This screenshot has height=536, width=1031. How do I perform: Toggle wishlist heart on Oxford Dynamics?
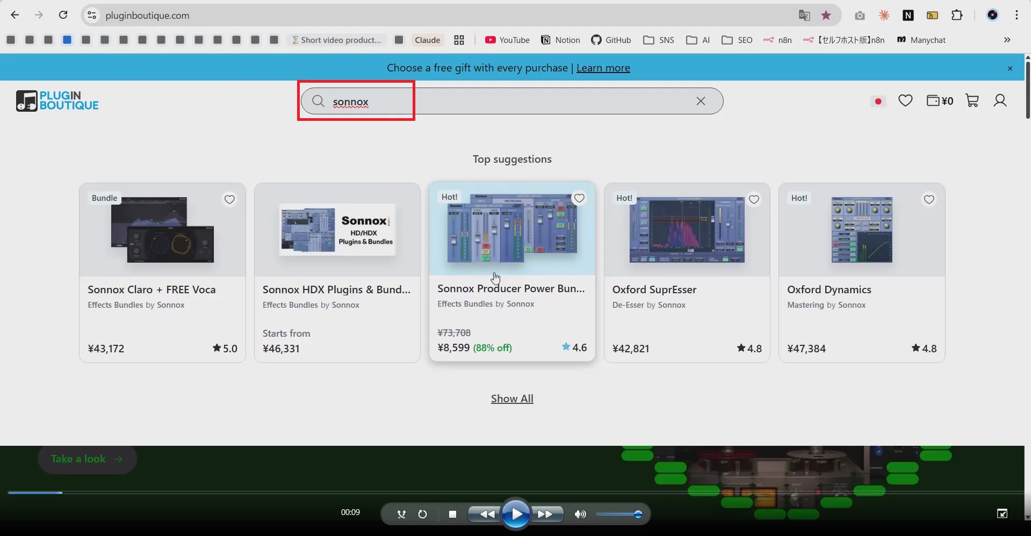tap(929, 200)
